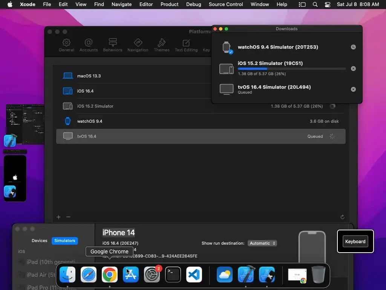The height and width of the screenshot is (290, 386).
Task: Open the General settings tab
Action: tap(66, 45)
